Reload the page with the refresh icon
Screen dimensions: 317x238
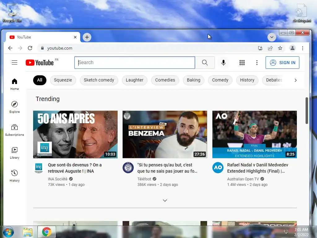[x=30, y=48]
